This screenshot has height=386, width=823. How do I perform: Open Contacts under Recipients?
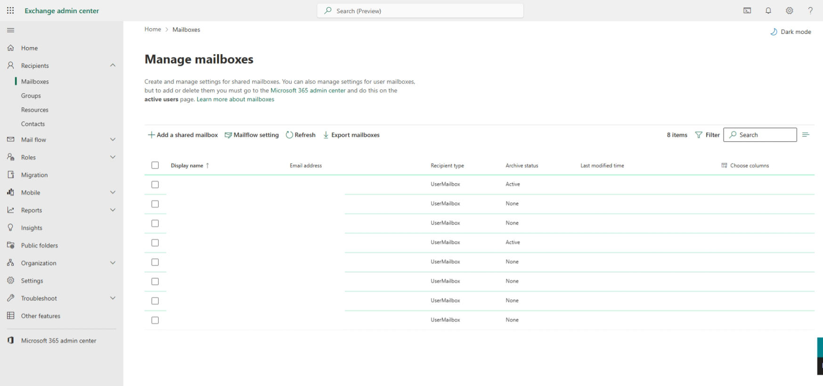tap(33, 124)
